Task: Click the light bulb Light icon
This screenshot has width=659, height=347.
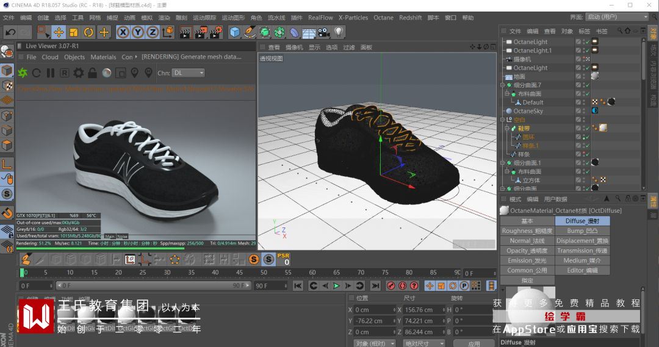Action: (x=339, y=32)
